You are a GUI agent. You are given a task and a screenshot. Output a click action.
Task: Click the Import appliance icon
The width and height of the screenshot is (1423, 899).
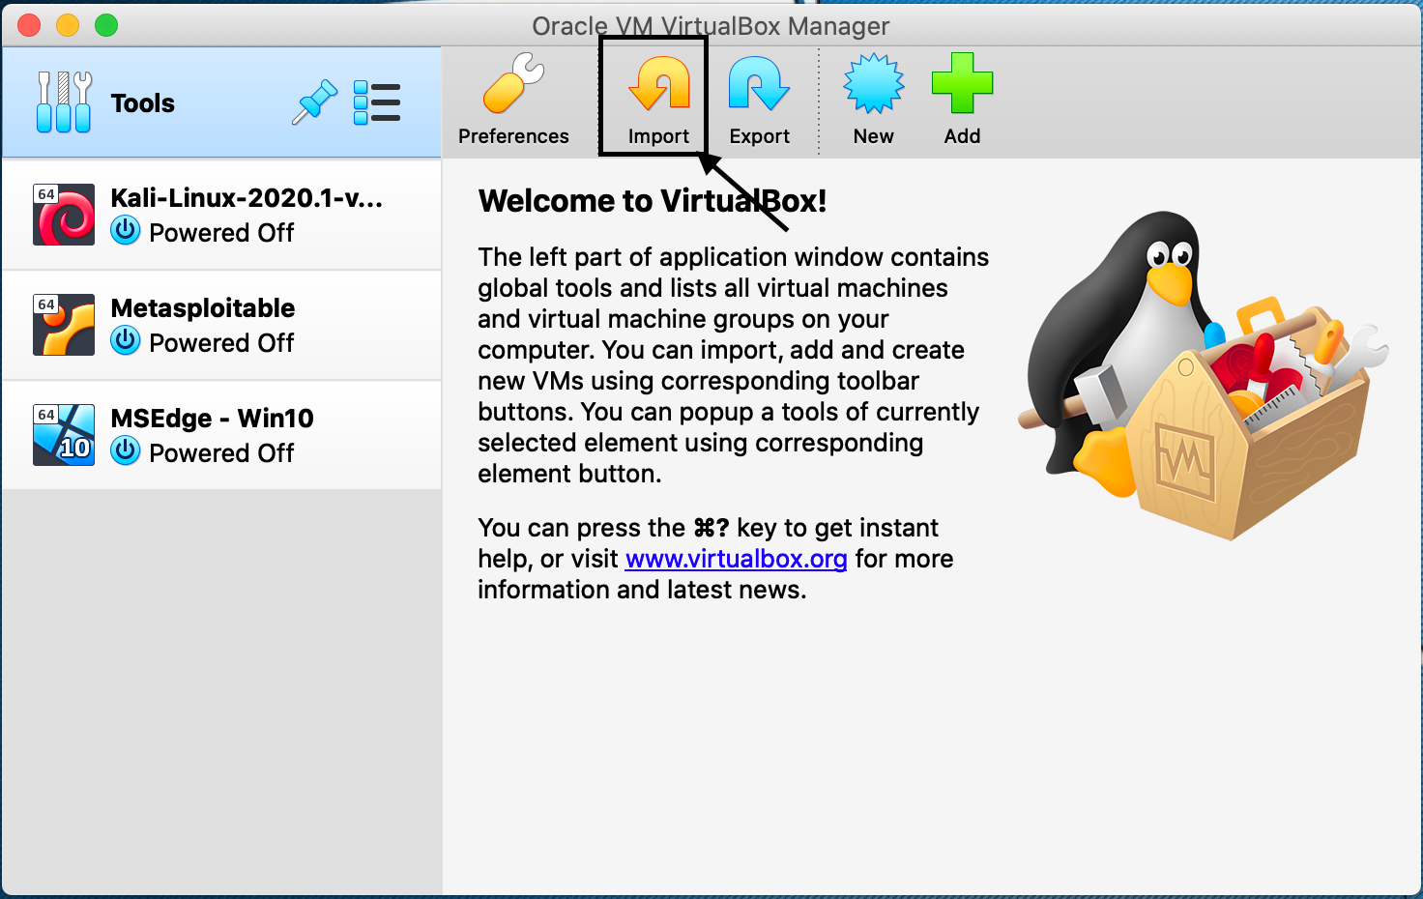click(659, 83)
